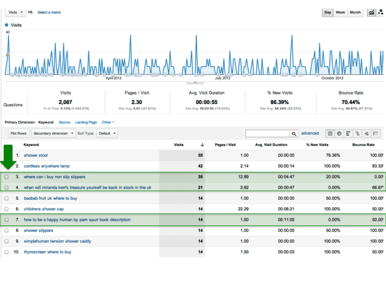Click the keyword search input field
The height and width of the screenshot is (290, 386).
click(x=267, y=134)
